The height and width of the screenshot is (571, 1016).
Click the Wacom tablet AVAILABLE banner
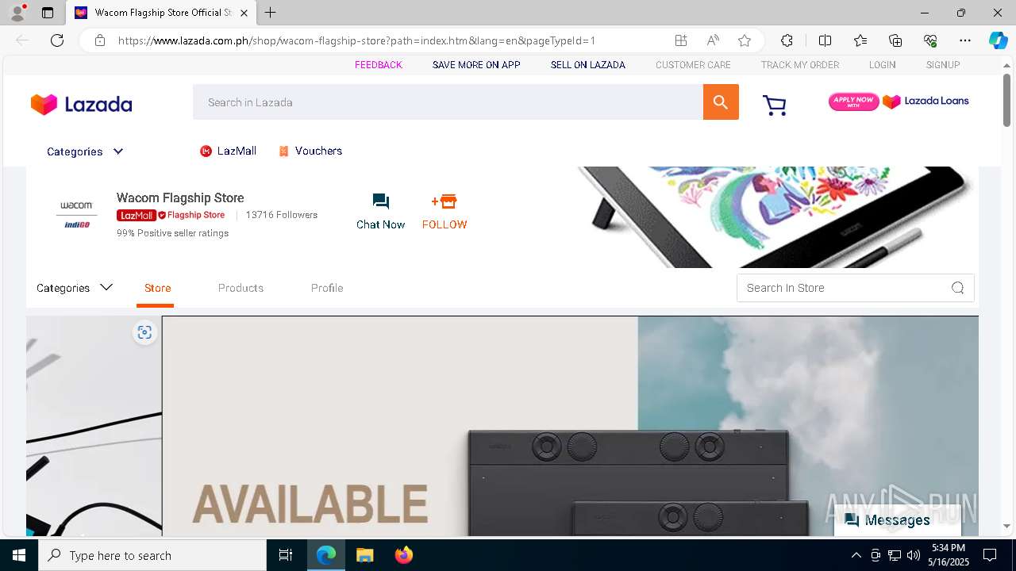[570, 426]
